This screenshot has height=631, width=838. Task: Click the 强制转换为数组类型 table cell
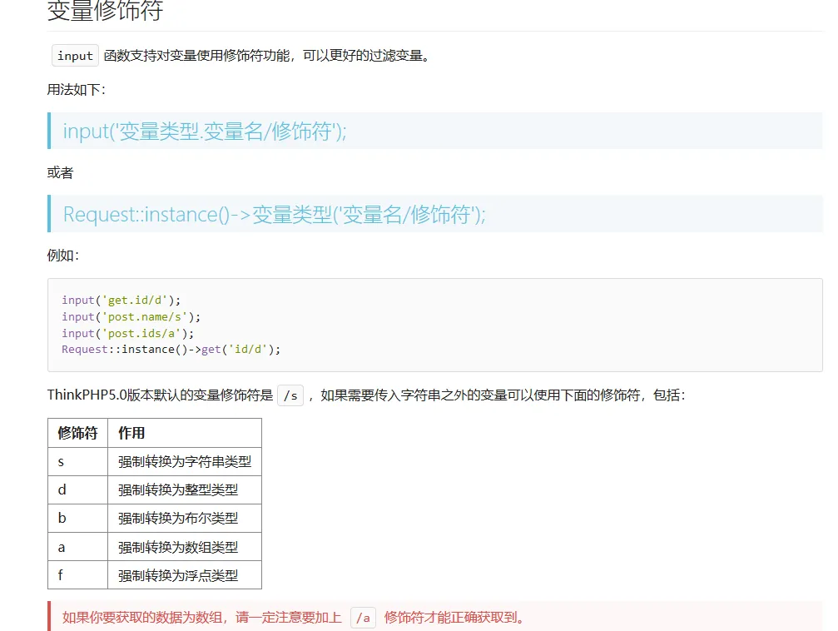(x=177, y=546)
